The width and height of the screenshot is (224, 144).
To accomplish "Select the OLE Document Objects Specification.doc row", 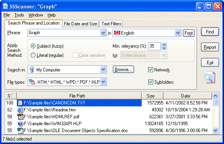I will (109, 131).
